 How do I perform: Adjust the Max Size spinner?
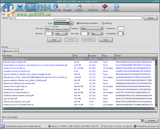[x=88, y=34]
